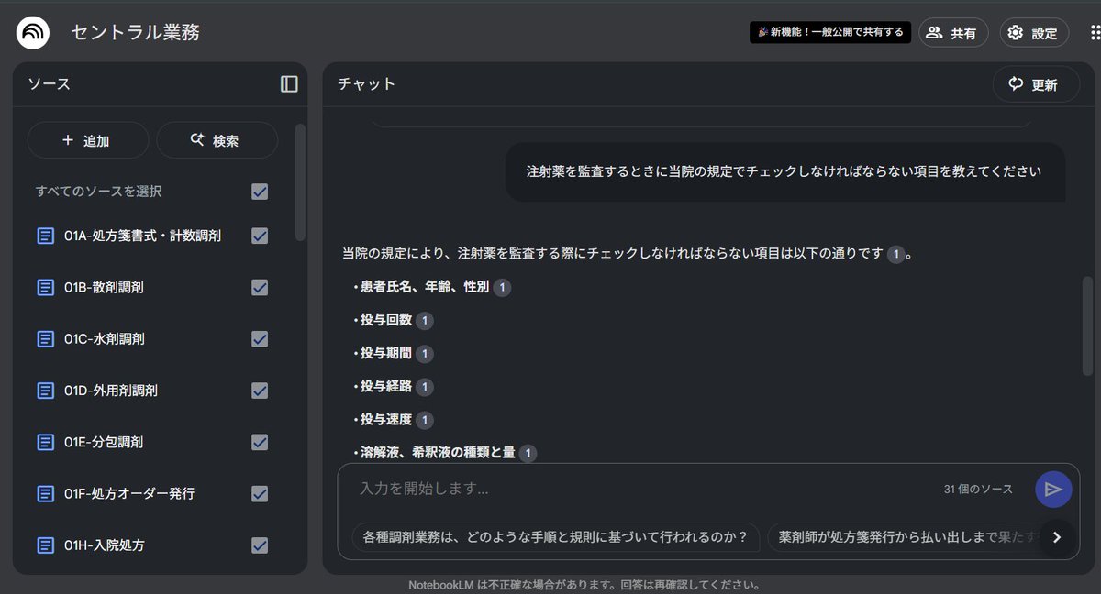Open source 01A-処方箋書式・計数調剤
Image resolution: width=1101 pixels, height=594 pixels.
point(142,236)
